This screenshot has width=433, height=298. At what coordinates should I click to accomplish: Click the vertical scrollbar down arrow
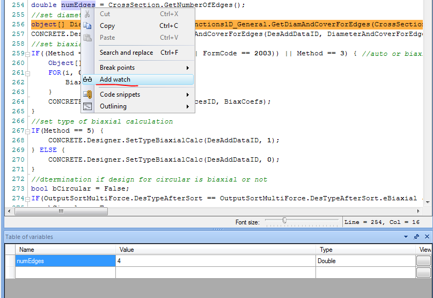point(428,202)
